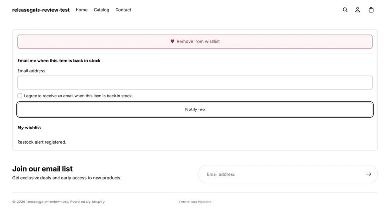
Task: Go to the Home menu item
Action: [x=81, y=10]
